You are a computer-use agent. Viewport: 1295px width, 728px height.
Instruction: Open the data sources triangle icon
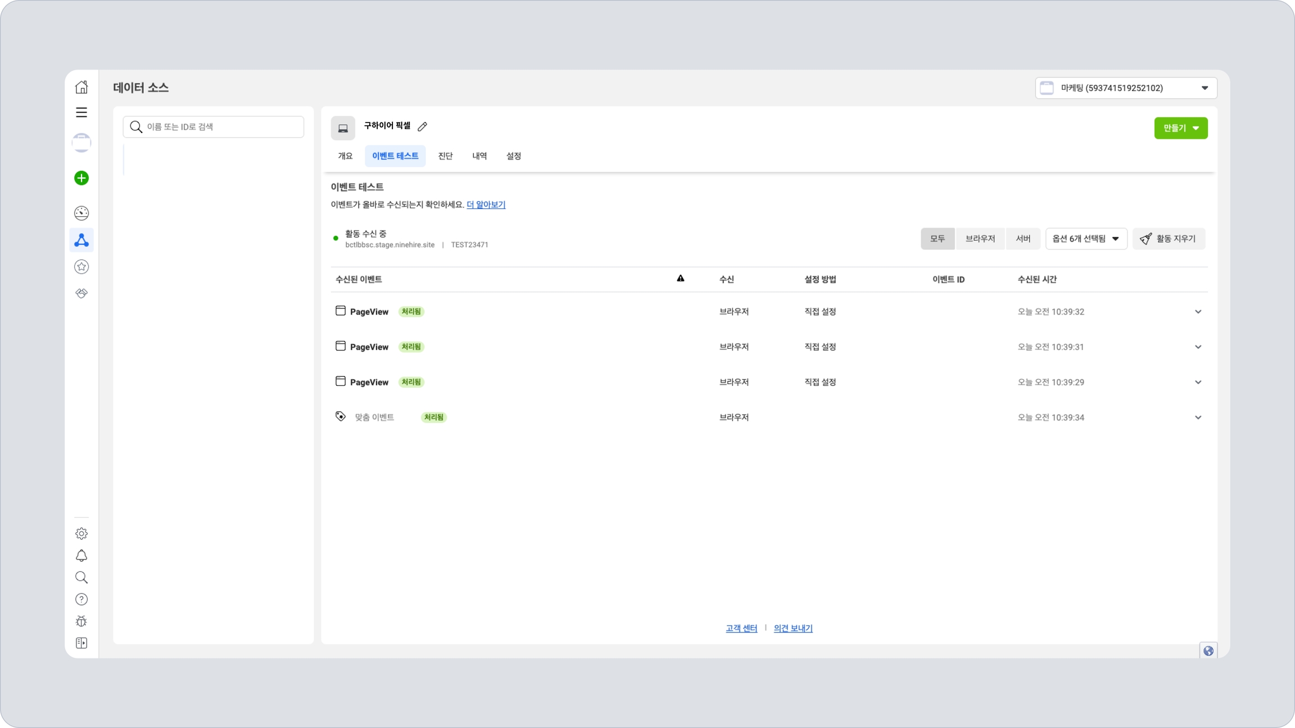81,240
